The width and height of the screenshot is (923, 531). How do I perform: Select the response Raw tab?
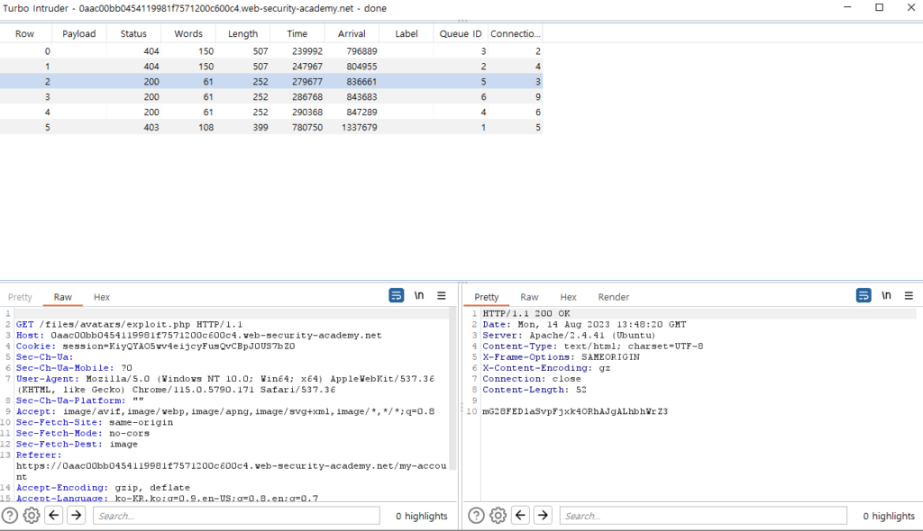click(x=529, y=297)
